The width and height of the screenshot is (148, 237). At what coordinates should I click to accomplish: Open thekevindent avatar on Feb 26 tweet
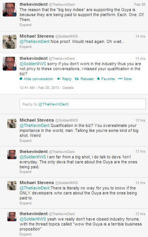pyautogui.click(x=10, y=10)
